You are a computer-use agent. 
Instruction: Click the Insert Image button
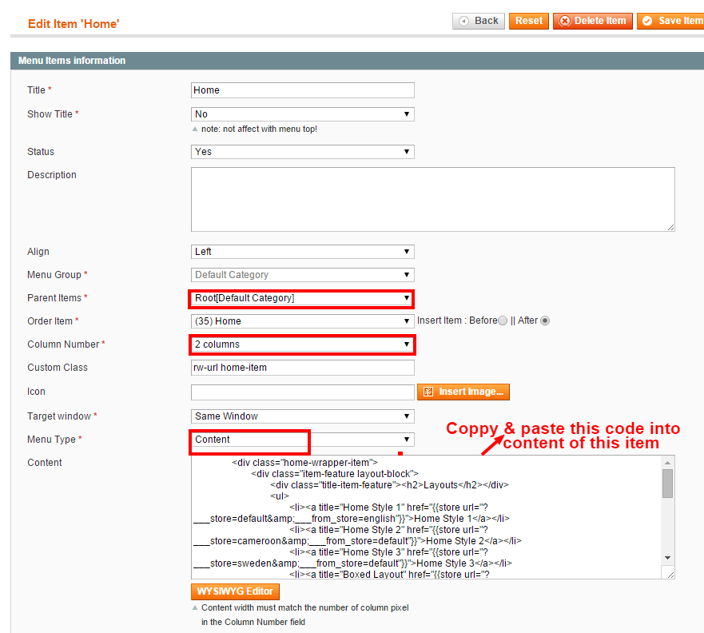[x=463, y=392]
